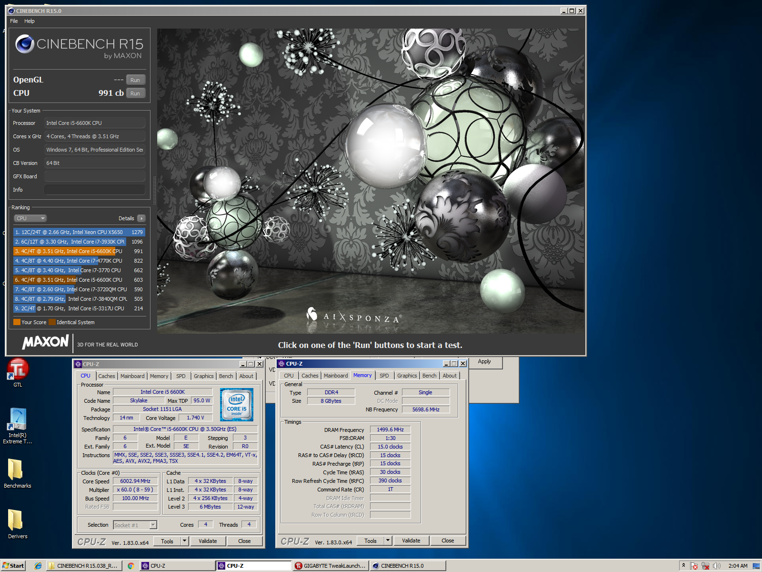Click the Show Desktop tray icon
This screenshot has width=762, height=572.
point(756,566)
